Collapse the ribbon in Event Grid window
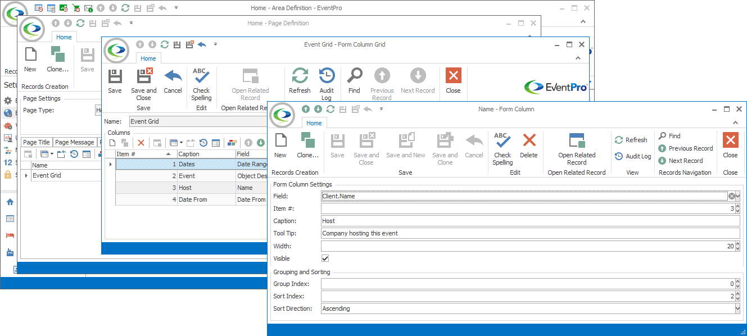The image size is (747, 336). click(x=577, y=58)
